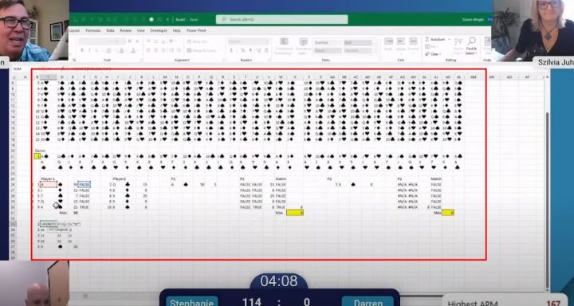The width and height of the screenshot is (574, 306).
Task: Click the Conditional Formatting icon
Action: [x=284, y=41]
